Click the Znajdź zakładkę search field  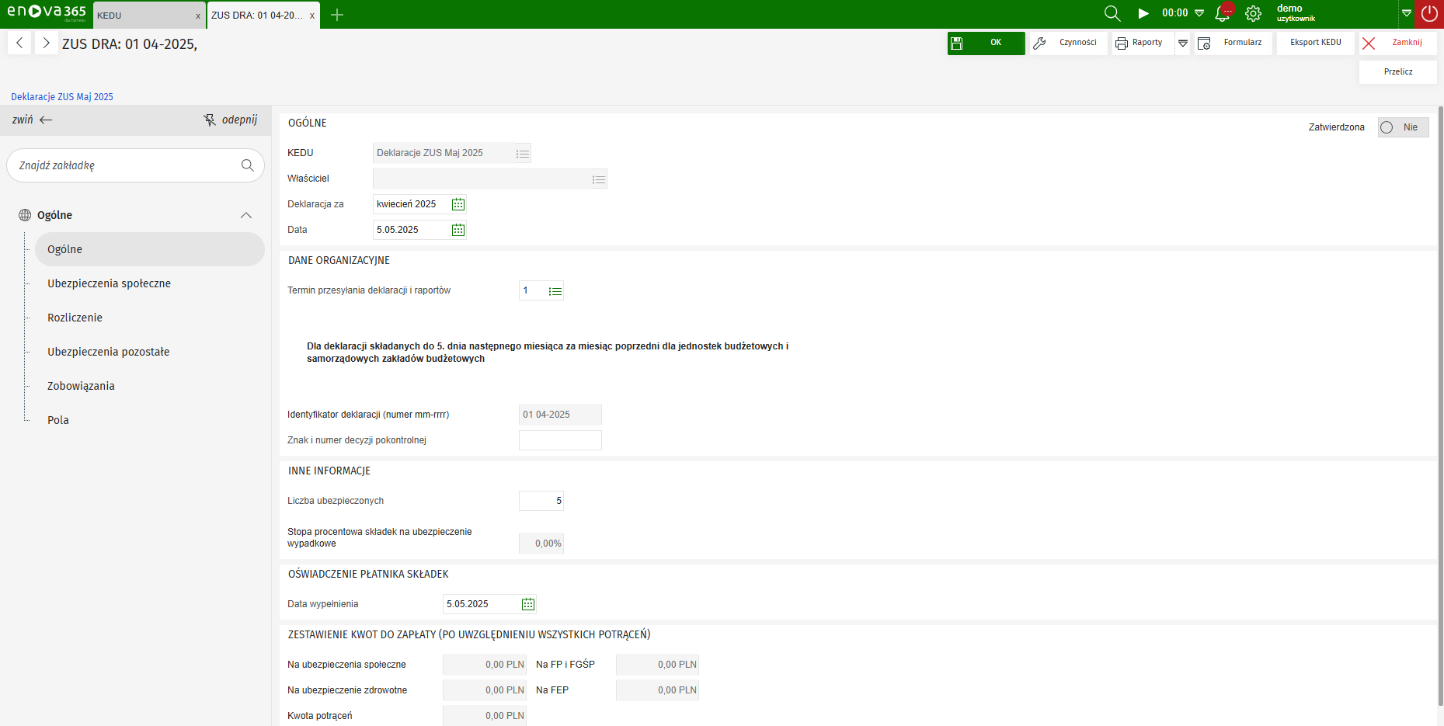(x=128, y=165)
